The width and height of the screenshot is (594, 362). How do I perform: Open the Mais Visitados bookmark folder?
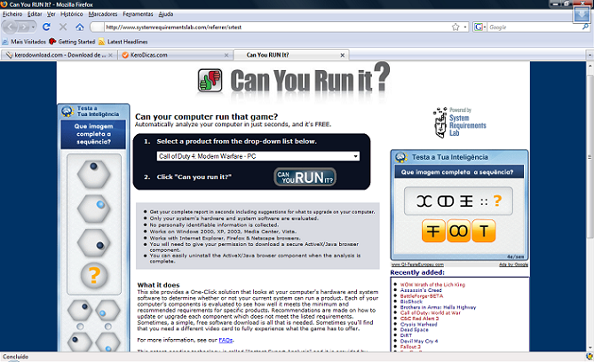24,42
